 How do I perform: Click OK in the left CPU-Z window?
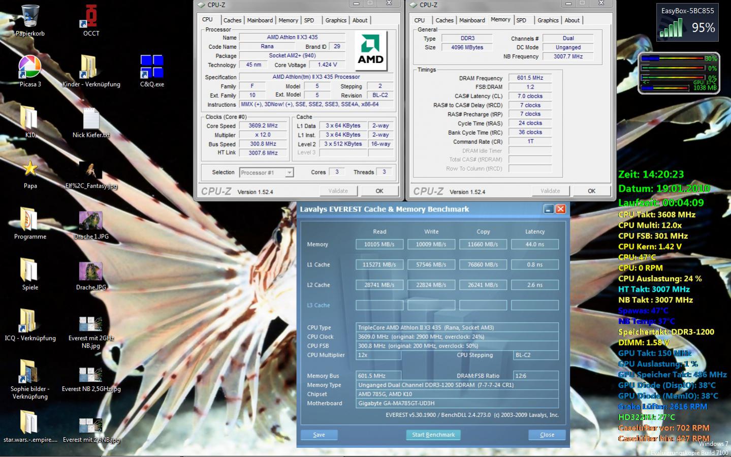click(x=379, y=191)
